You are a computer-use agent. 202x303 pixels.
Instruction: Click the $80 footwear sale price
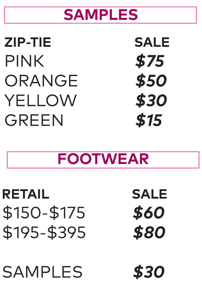click(x=149, y=233)
